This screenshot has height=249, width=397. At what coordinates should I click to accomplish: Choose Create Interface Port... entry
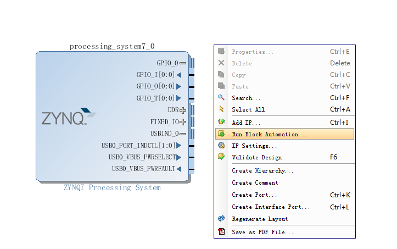[284, 207]
